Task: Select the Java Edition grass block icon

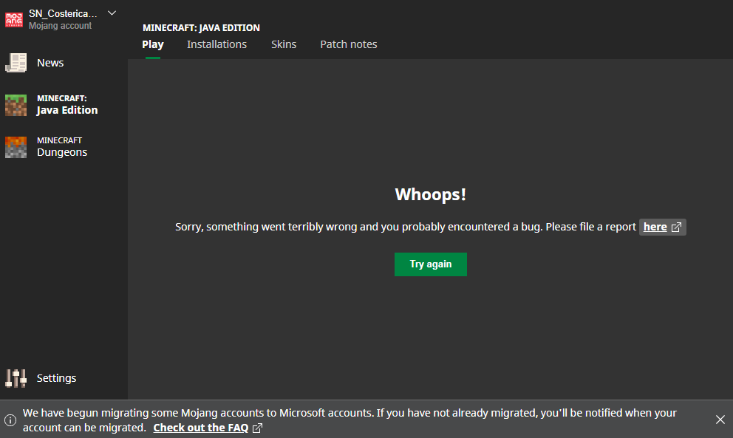Action: 16,105
